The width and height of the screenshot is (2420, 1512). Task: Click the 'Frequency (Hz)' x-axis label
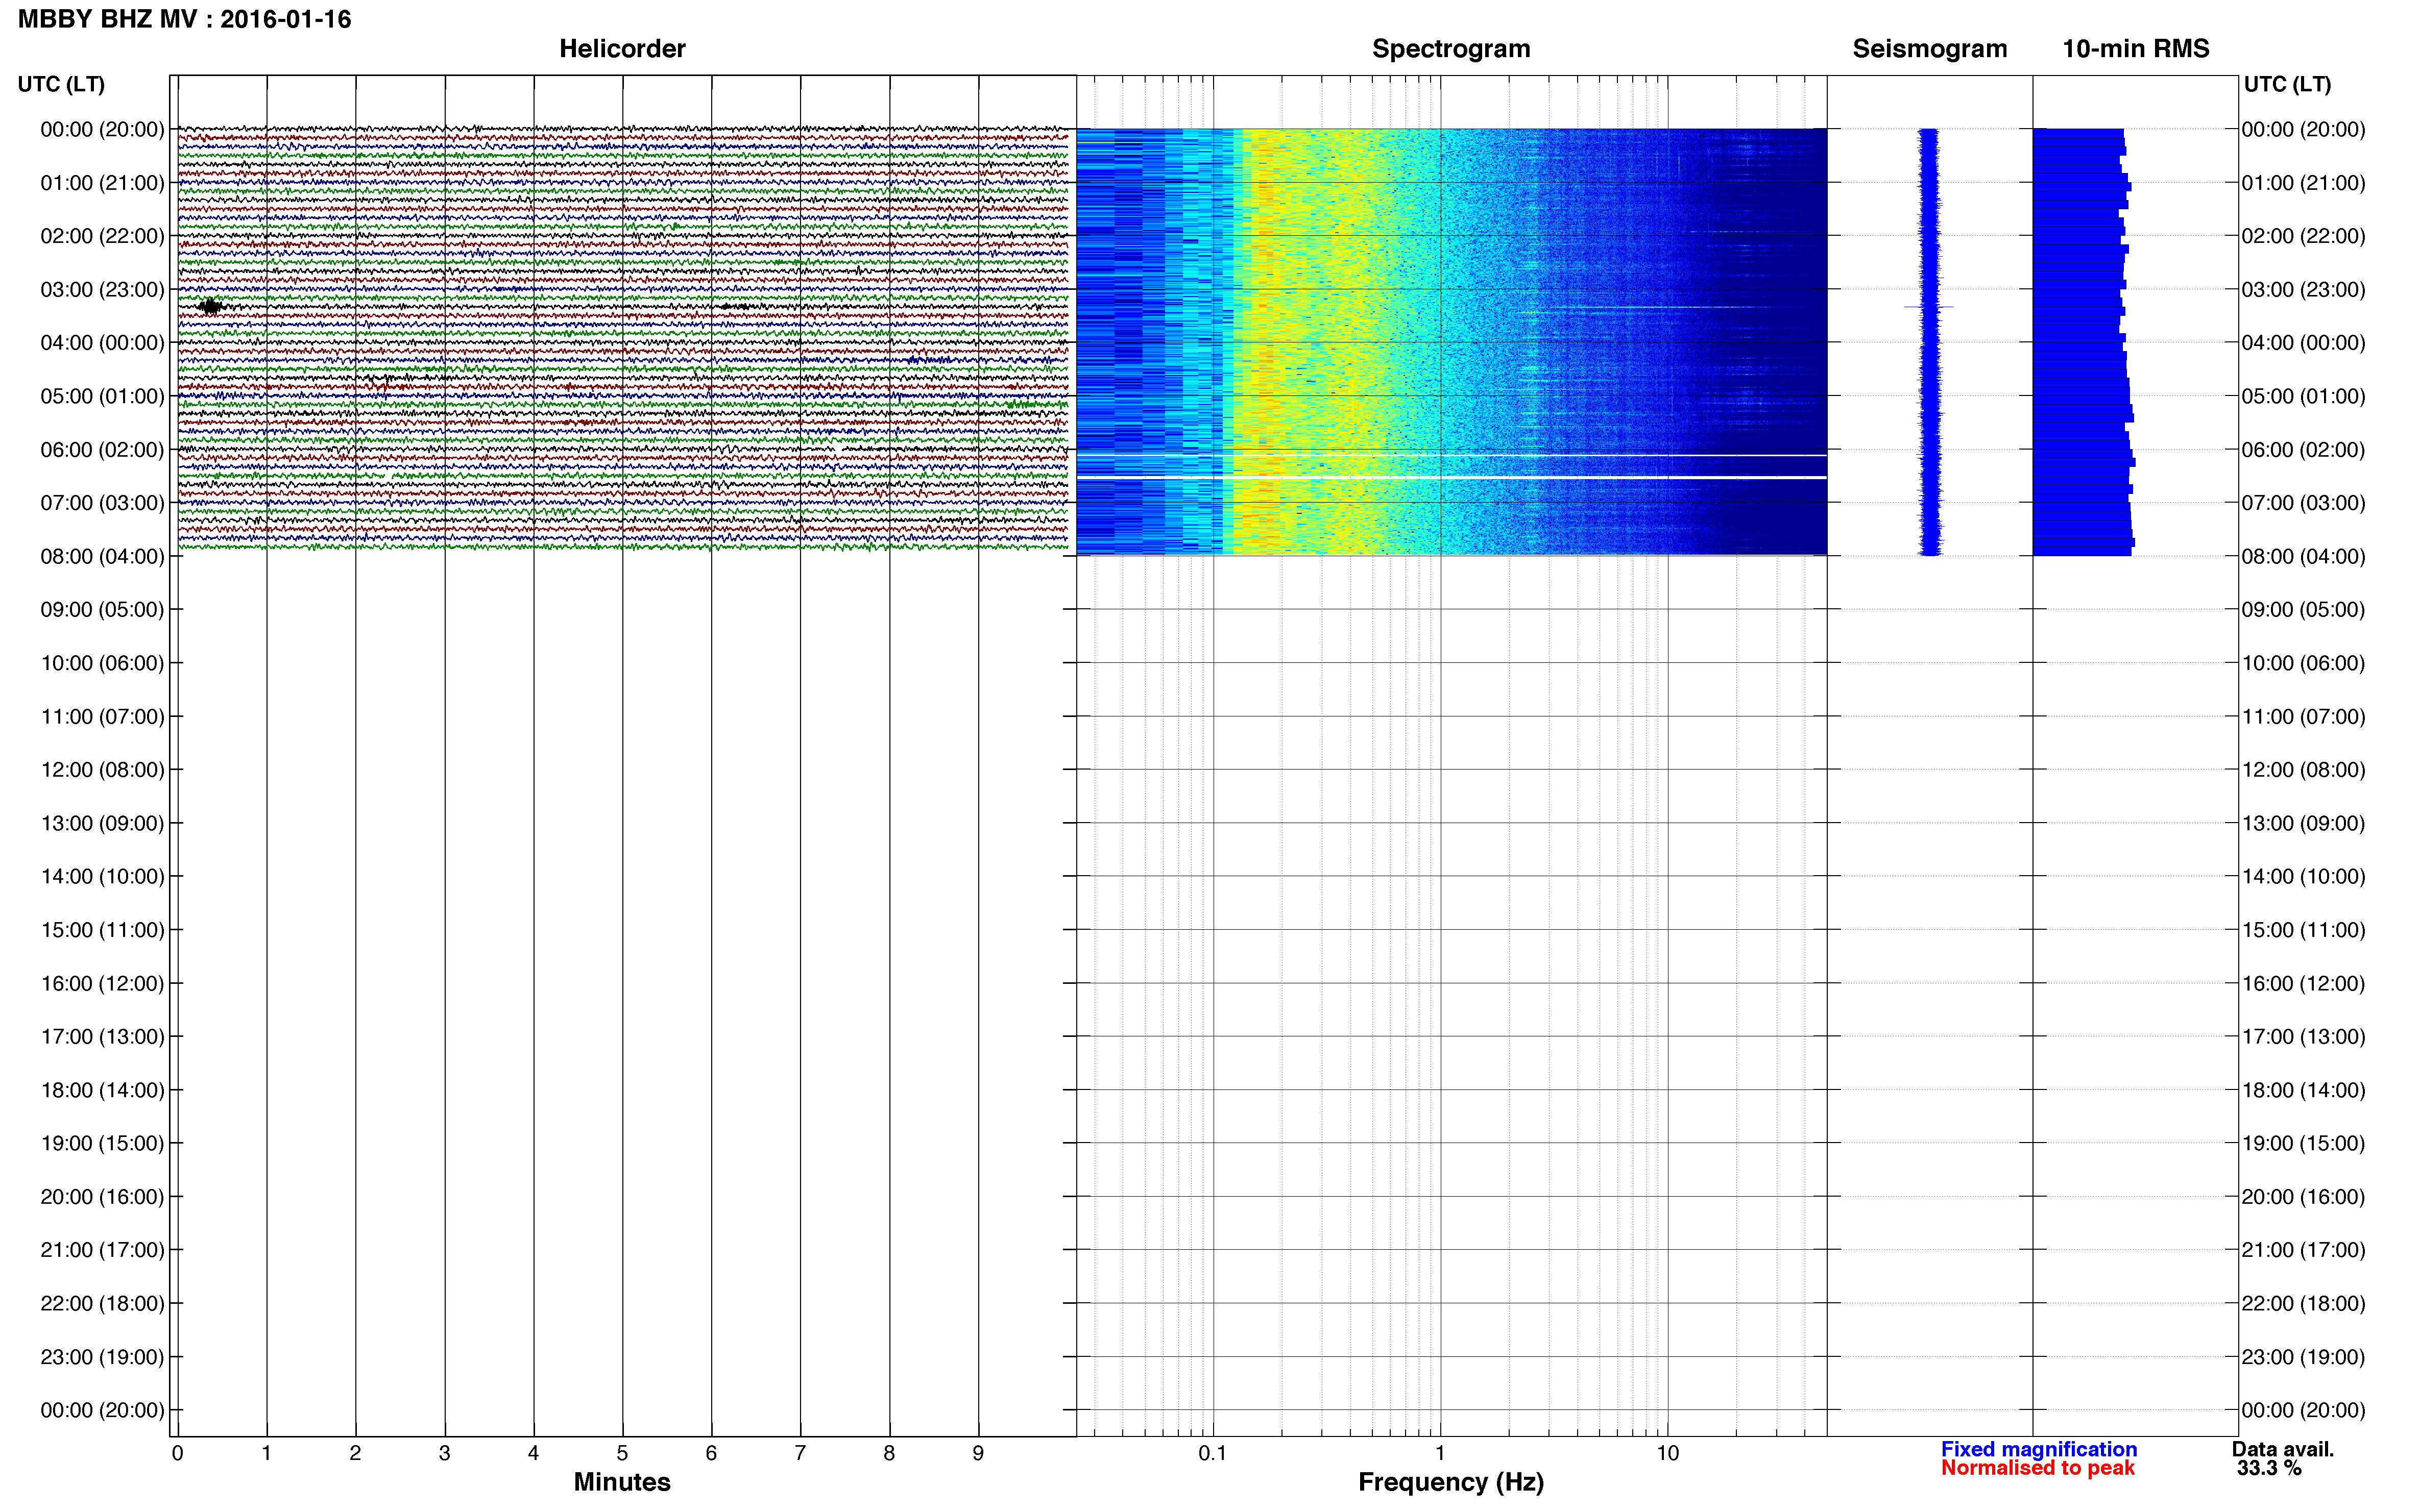pos(1450,1482)
